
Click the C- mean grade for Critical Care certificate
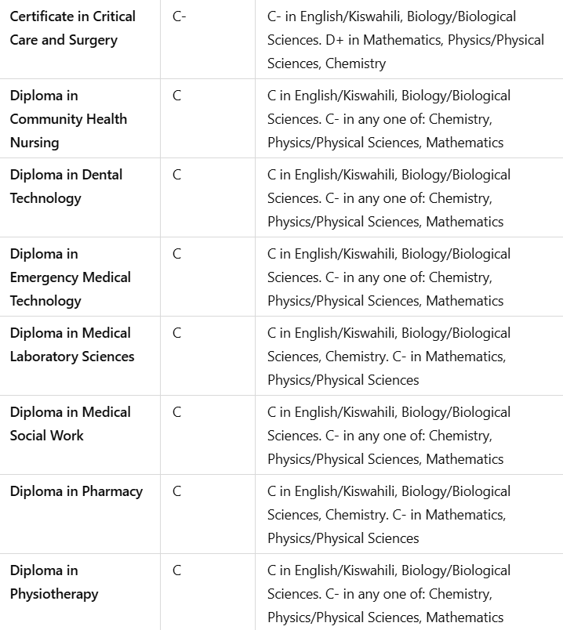179,16
